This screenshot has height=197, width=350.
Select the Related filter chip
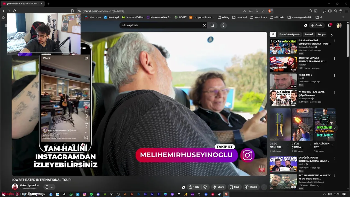[309, 34]
